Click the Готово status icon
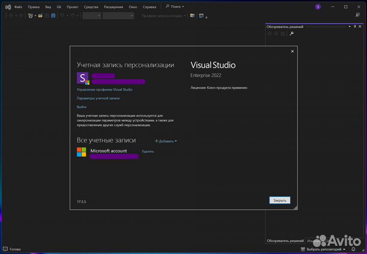Viewport: 367px width, 254px height. [6, 249]
